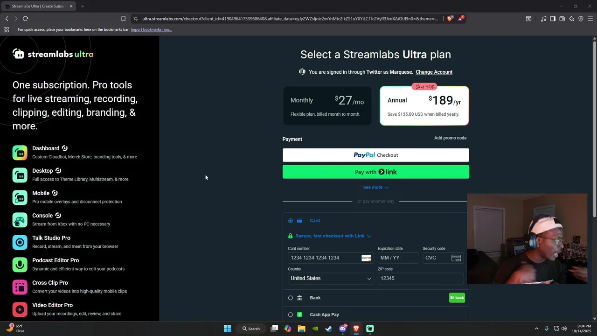Choose the Annual $189 plan

[424, 106]
